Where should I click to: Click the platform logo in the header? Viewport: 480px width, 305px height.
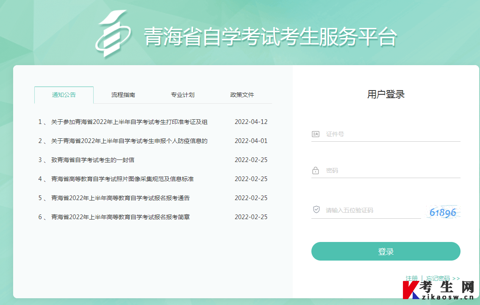113,33
